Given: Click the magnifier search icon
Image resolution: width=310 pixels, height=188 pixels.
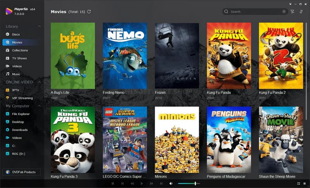Looking at the screenshot, I should [x=226, y=12].
